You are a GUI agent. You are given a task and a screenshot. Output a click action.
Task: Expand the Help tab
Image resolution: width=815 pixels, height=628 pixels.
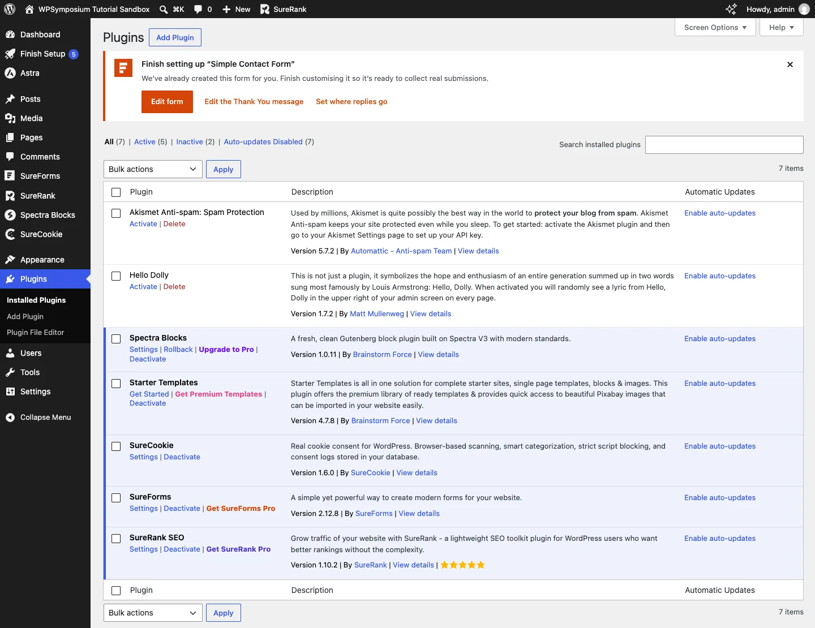(x=782, y=27)
